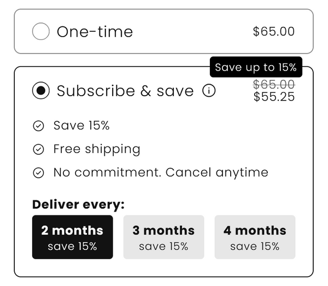Viewport: 328px width, 286px height.
Task: Click the One-time option label text
Action: (95, 32)
